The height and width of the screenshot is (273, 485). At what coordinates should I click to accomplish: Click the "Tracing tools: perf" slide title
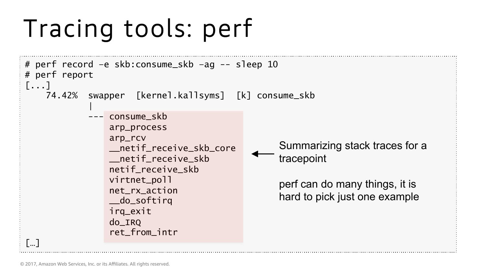137,28
